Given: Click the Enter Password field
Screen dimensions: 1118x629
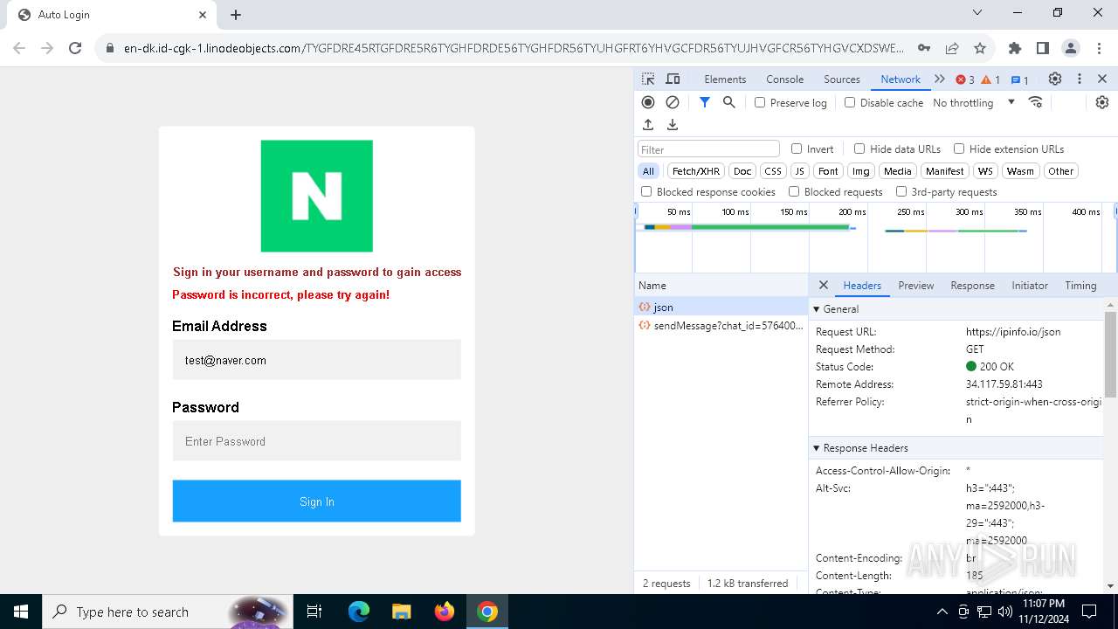Looking at the screenshot, I should tap(316, 441).
